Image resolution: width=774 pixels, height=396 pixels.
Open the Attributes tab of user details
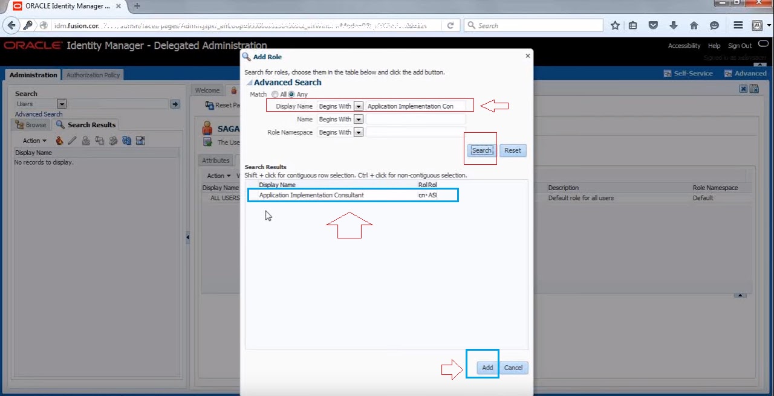click(215, 161)
